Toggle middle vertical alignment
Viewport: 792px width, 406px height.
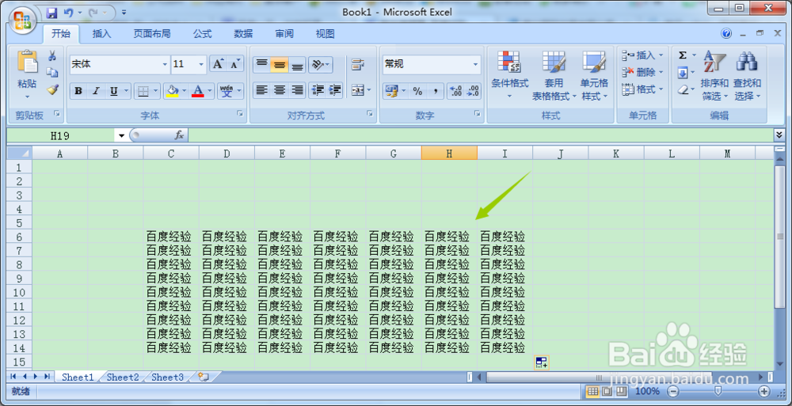pos(280,65)
